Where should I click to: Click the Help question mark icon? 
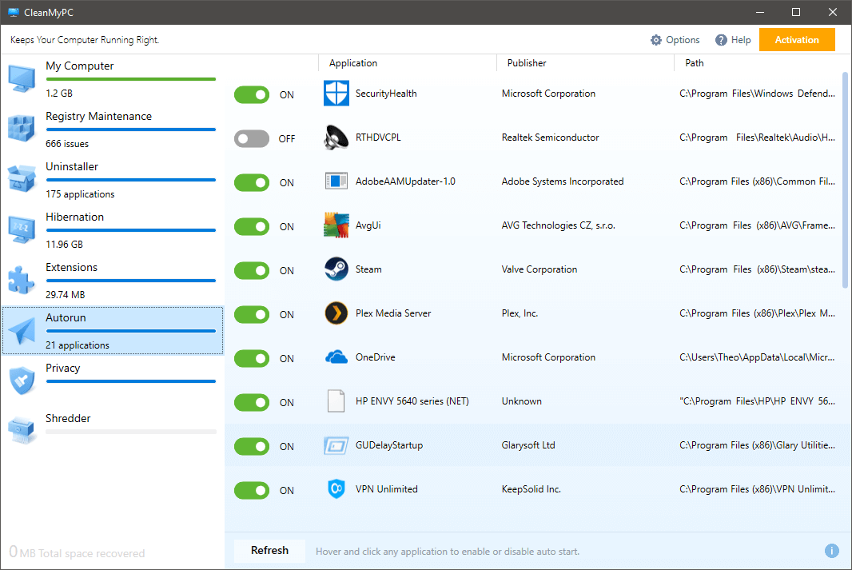721,40
